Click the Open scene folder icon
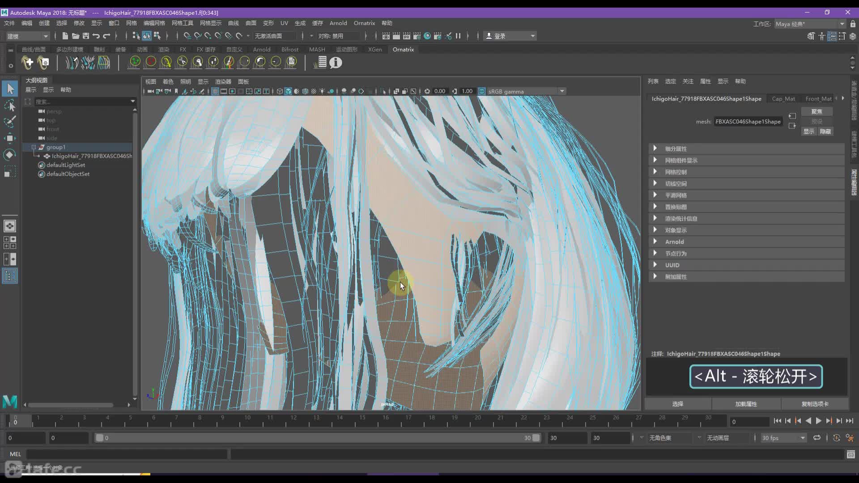 point(76,36)
